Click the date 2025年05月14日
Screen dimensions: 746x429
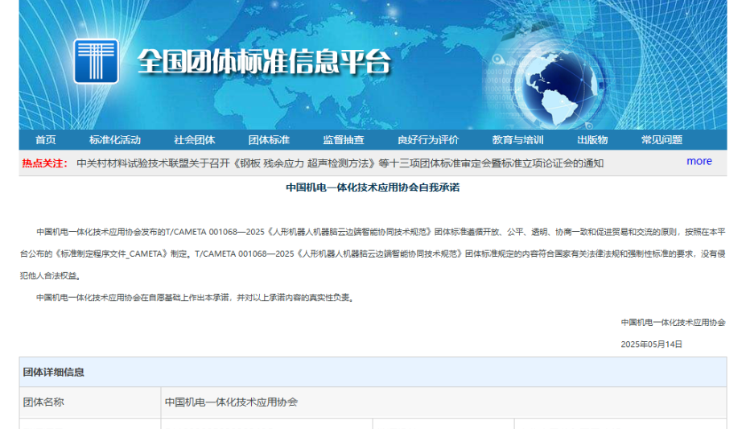point(651,344)
